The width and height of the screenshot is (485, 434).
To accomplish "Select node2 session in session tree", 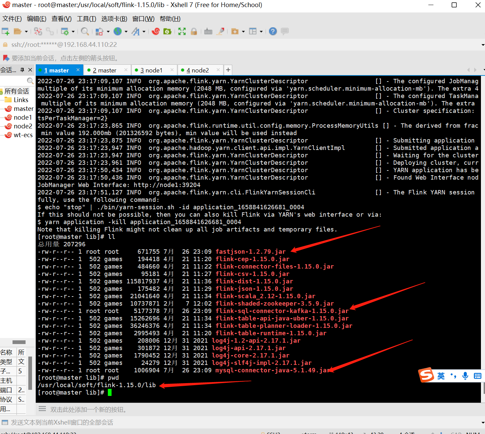I will pyautogui.click(x=23, y=126).
